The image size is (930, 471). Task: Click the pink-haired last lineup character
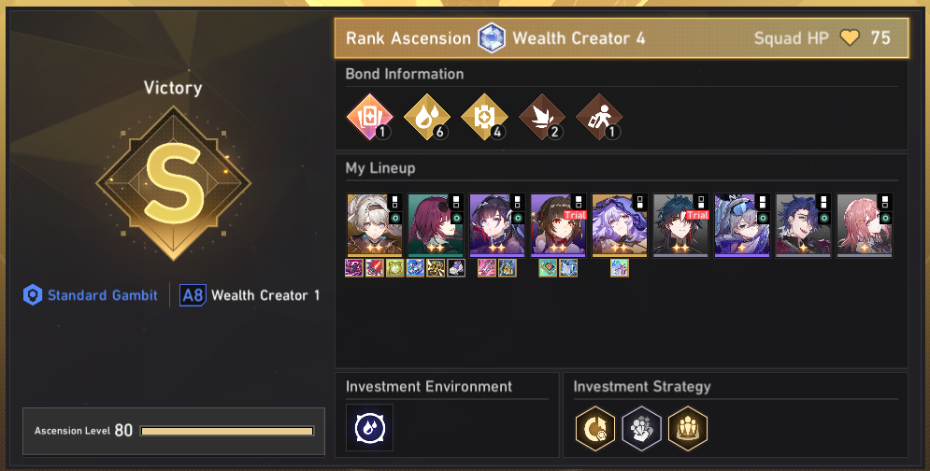pos(865,225)
